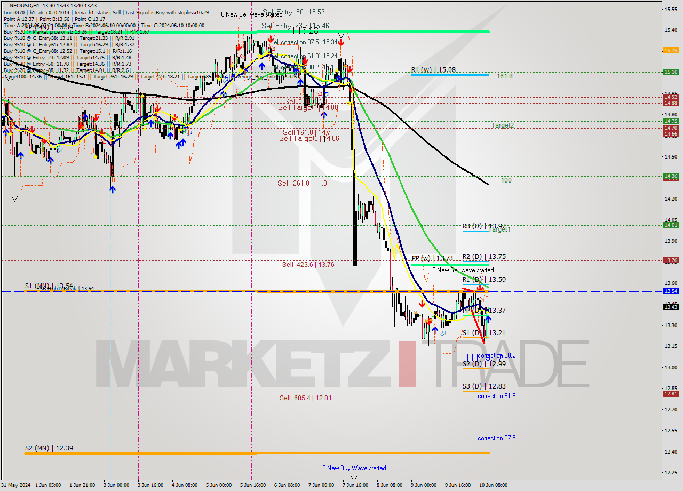The height and width of the screenshot is (491, 683).
Task: Click the 'Sell Entry -50 | 15.56' label
Action: 293,12
